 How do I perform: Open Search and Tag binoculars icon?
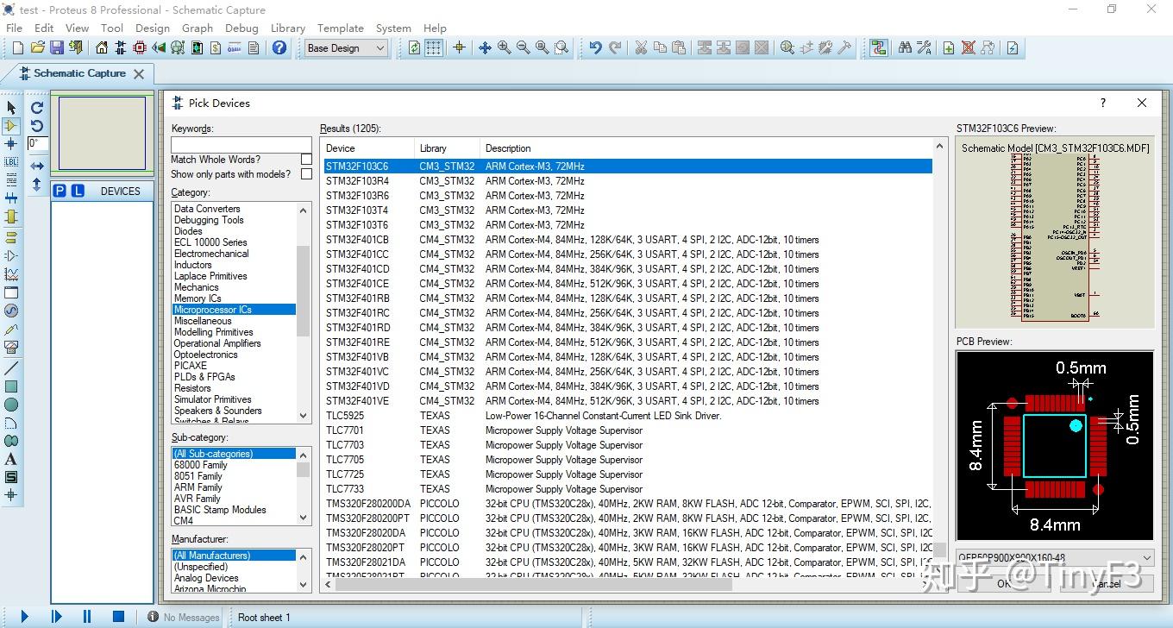click(905, 48)
